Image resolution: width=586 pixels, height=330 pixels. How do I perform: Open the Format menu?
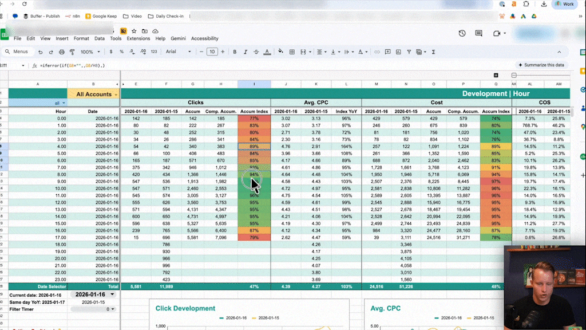81,39
